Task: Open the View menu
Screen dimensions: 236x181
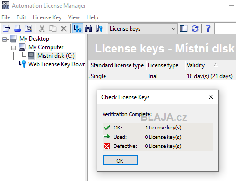Action: pyautogui.click(x=74, y=17)
